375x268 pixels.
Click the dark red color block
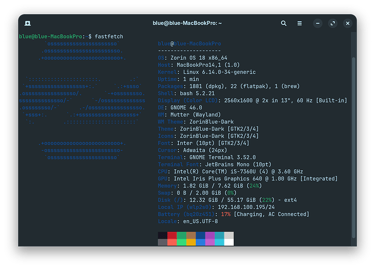tap(172, 235)
